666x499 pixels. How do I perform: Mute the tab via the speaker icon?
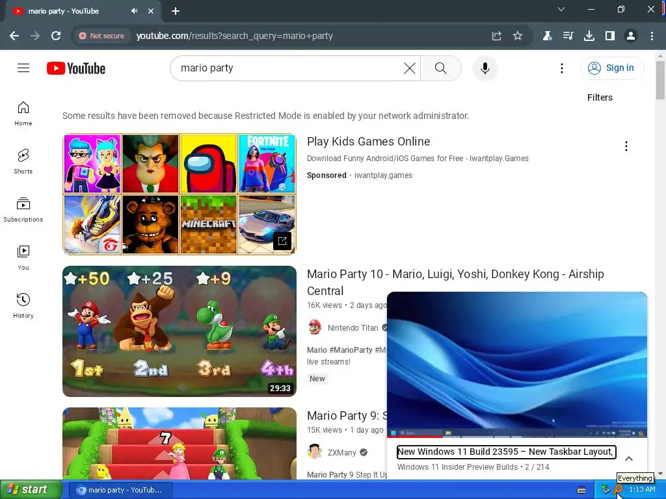pyautogui.click(x=134, y=11)
